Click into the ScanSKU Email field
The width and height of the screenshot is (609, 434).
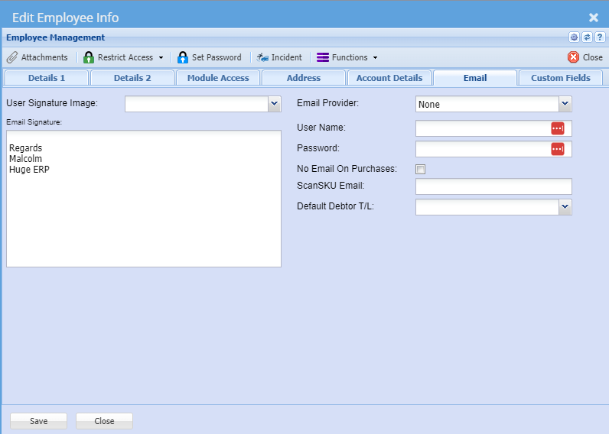(493, 186)
